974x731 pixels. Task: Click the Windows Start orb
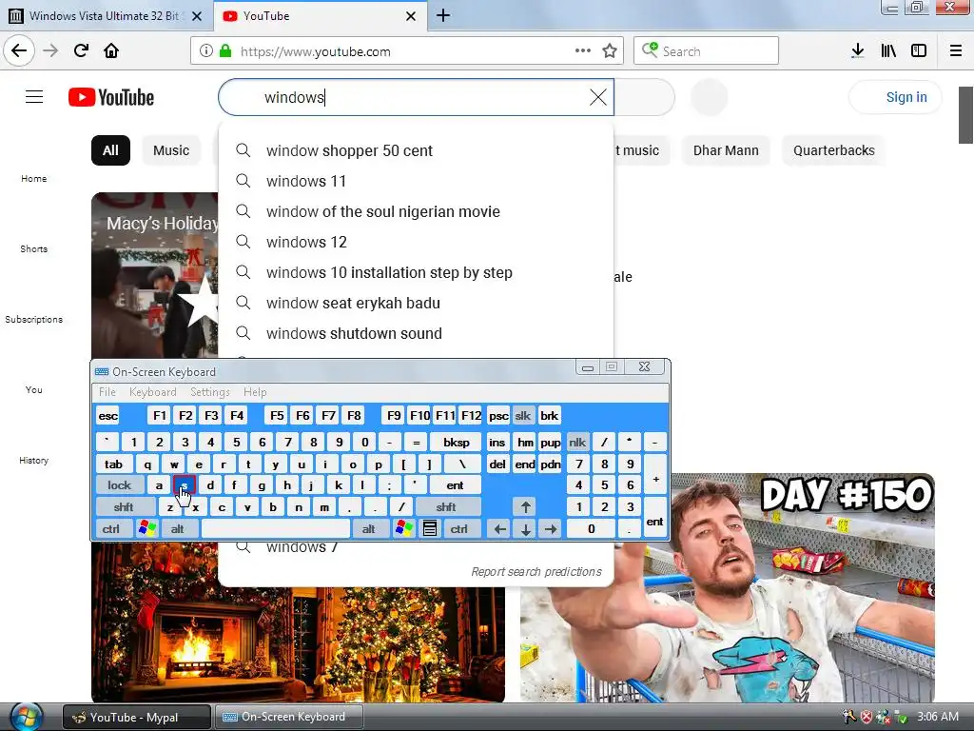(x=25, y=716)
